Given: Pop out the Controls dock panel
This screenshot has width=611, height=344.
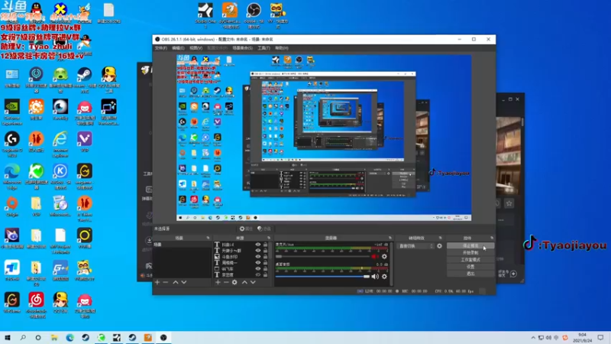Looking at the screenshot, I should 492,238.
